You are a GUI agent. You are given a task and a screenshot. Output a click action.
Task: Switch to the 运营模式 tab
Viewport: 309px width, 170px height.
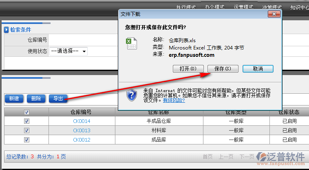pos(243,7)
